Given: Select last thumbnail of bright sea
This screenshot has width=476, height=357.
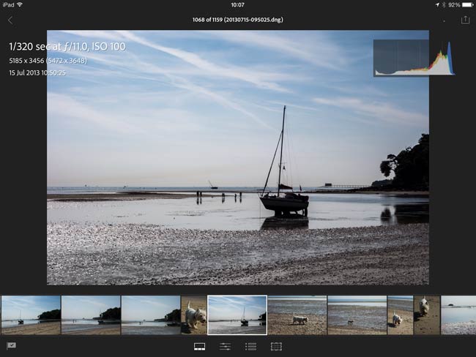Looking at the screenshot, I should tap(458, 315).
